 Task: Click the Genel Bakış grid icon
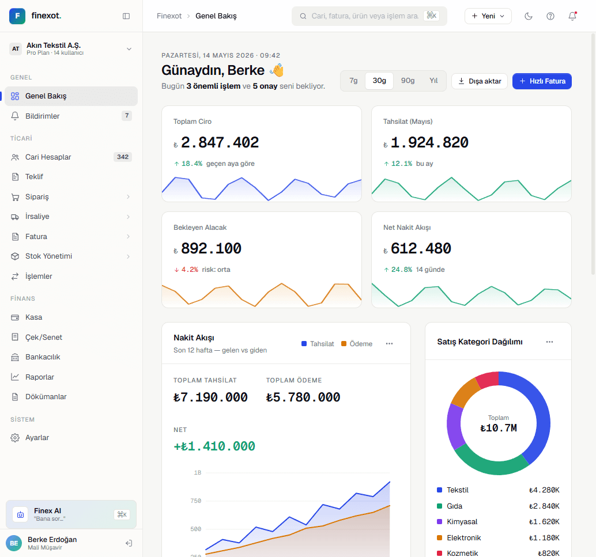[15, 96]
